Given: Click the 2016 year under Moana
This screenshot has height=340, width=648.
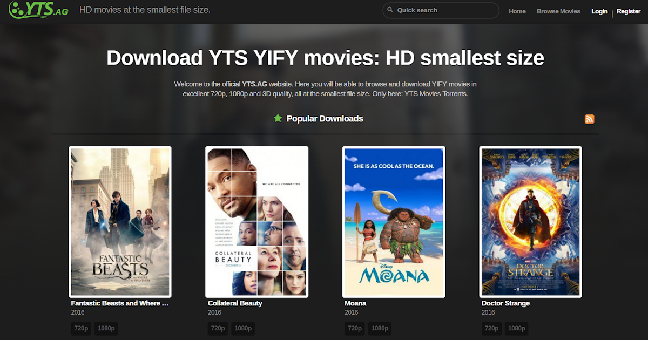Looking at the screenshot, I should tap(352, 312).
